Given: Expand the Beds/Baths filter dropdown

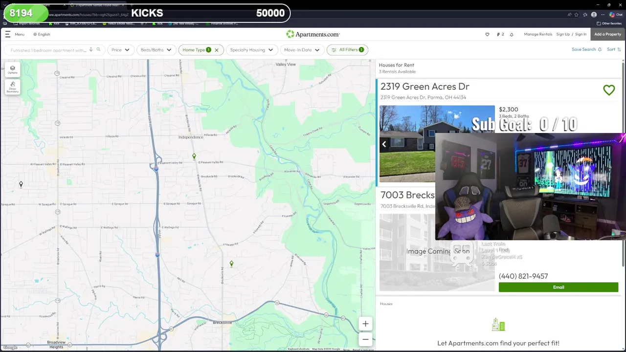Looking at the screenshot, I should click(x=156, y=50).
